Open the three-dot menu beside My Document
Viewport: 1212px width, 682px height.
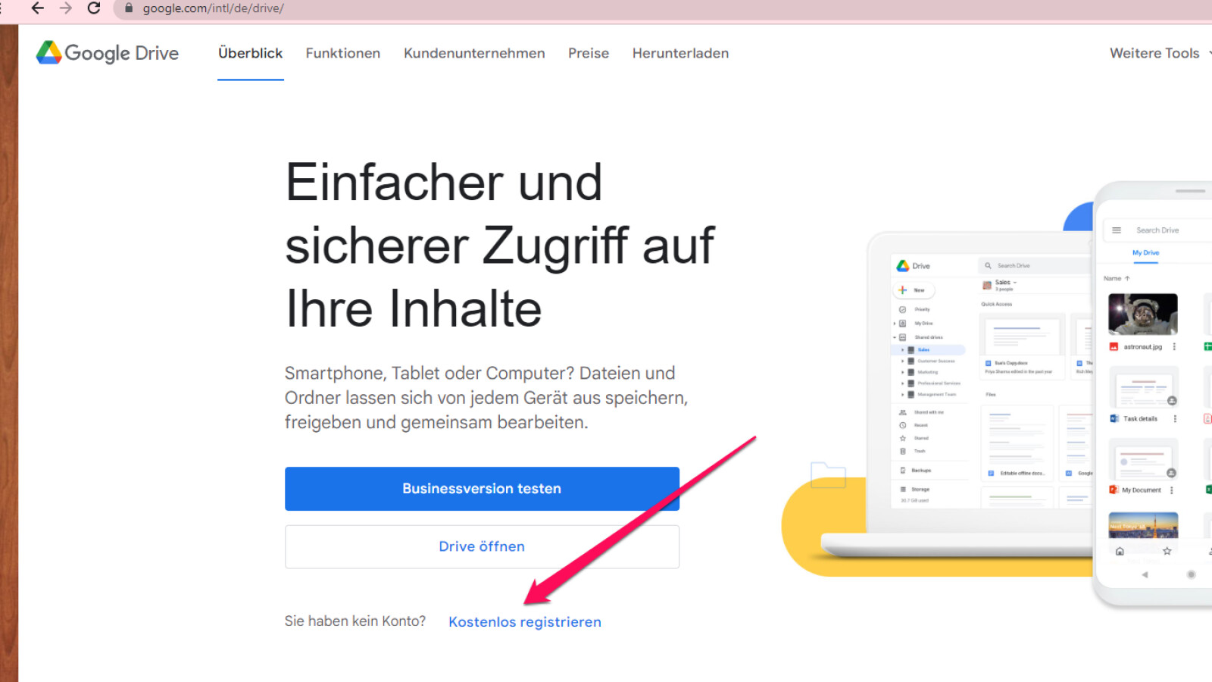point(1172,490)
